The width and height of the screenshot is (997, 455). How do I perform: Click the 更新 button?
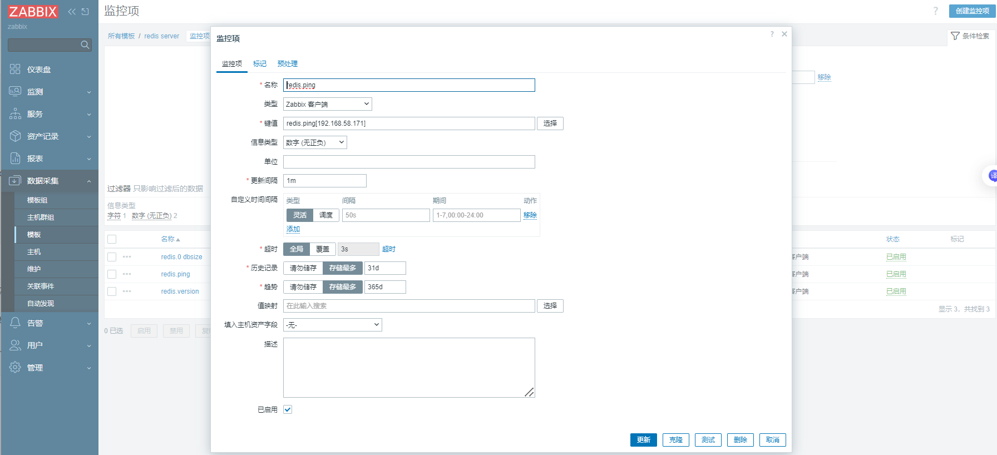click(x=644, y=440)
